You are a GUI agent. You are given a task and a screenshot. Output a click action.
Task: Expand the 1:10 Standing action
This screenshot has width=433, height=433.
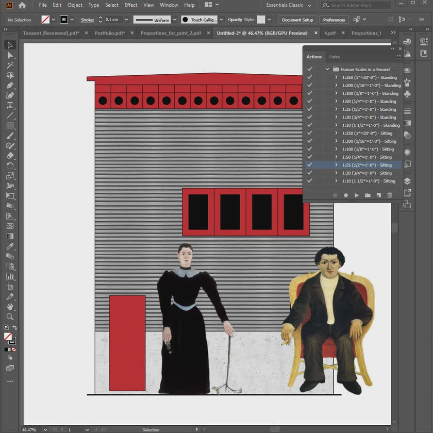click(x=336, y=125)
